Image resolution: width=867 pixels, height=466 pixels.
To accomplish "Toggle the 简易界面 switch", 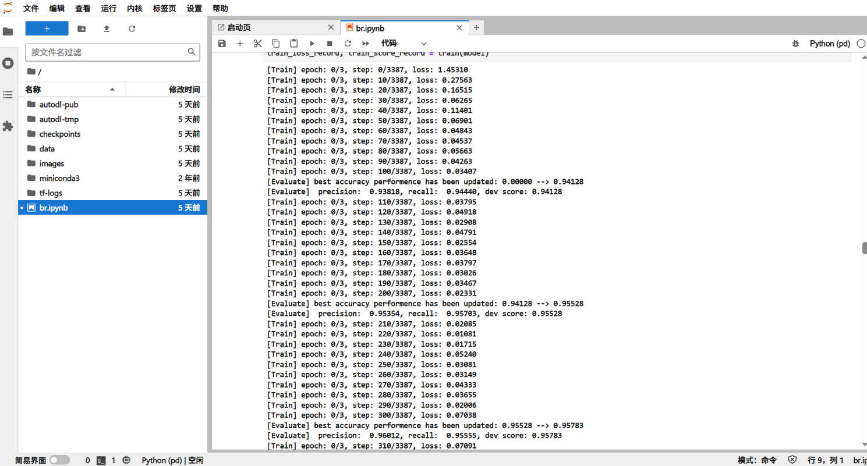I will point(59,460).
